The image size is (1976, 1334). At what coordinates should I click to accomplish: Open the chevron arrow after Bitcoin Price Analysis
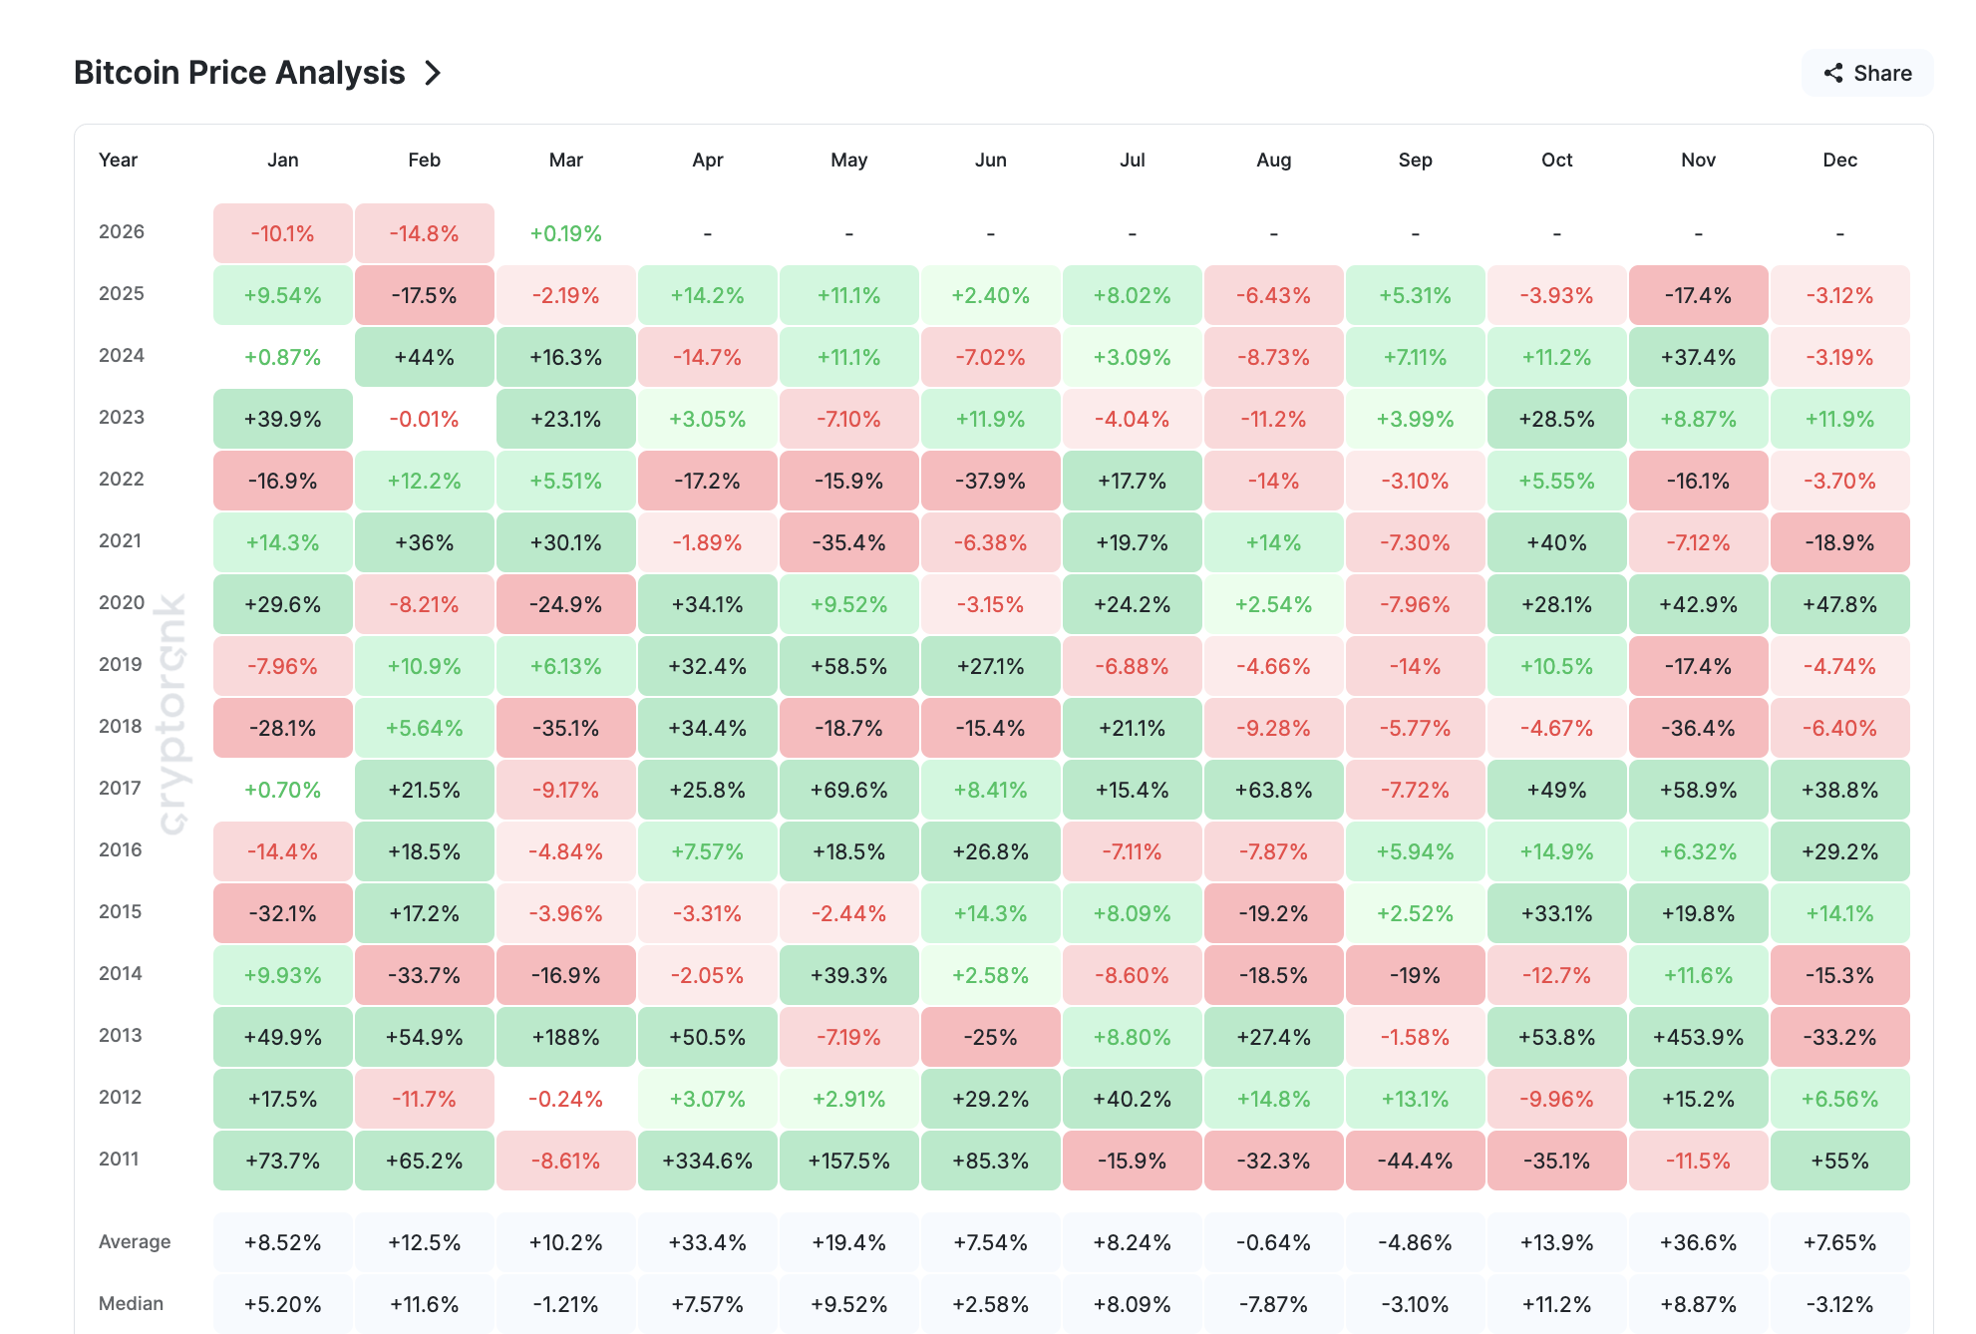433,72
